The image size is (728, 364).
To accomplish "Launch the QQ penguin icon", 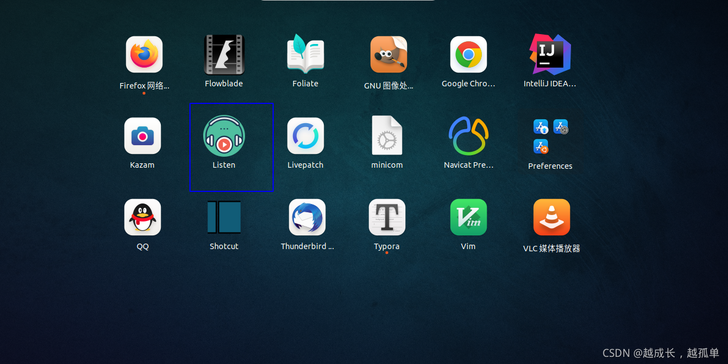I will (x=143, y=217).
